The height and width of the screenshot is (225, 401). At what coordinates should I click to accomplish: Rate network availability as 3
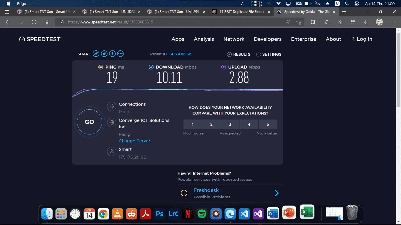click(230, 124)
